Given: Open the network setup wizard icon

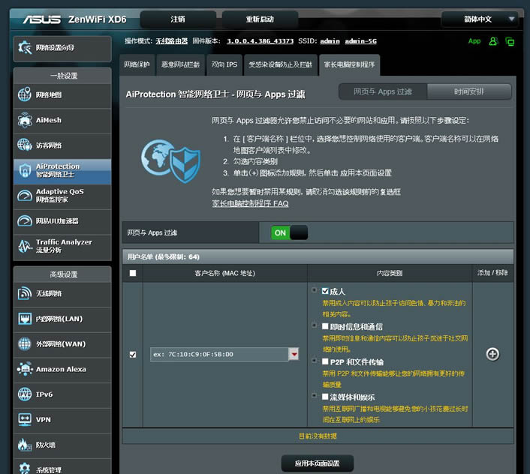Looking at the screenshot, I should [x=25, y=48].
